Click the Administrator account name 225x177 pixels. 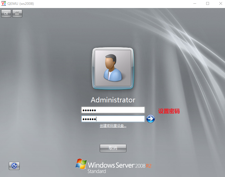pyautogui.click(x=113, y=100)
